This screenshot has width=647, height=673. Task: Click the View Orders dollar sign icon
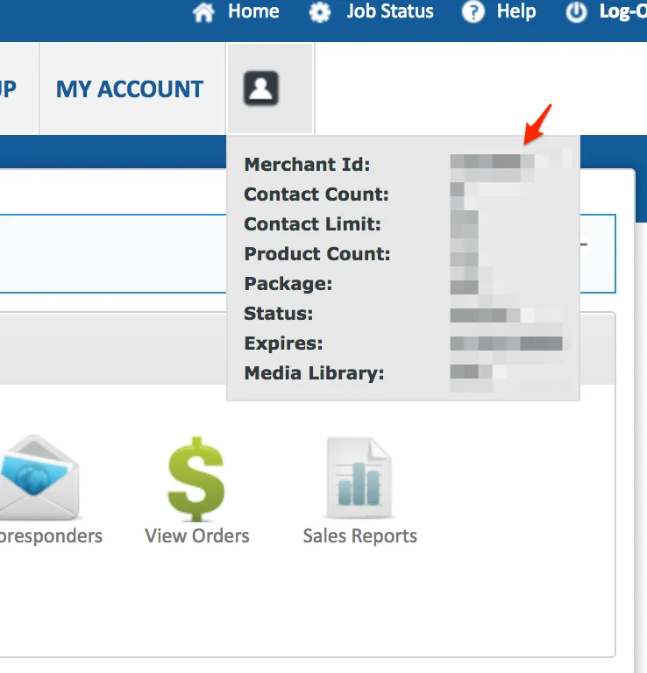(x=196, y=478)
